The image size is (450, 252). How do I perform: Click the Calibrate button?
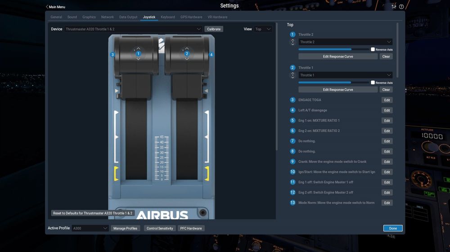pos(214,29)
